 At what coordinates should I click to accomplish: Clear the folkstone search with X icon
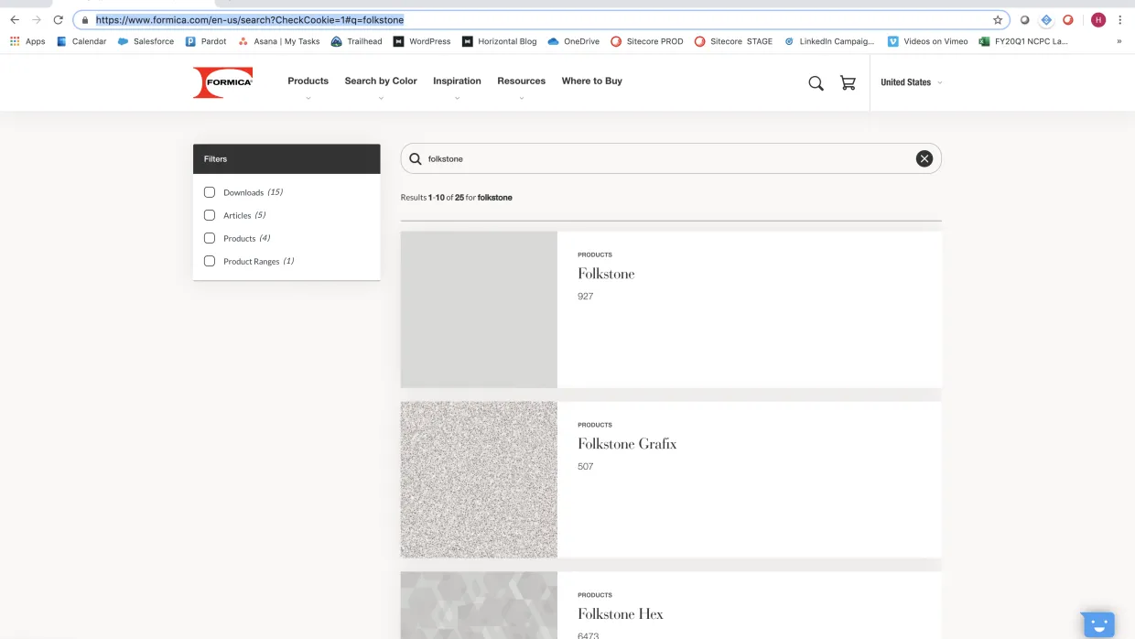point(924,159)
